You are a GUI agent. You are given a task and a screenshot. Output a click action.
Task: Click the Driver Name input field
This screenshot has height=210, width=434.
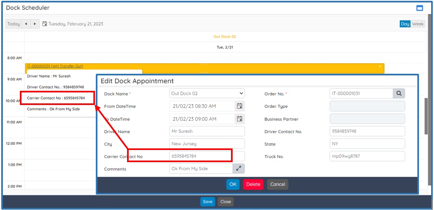click(x=207, y=131)
